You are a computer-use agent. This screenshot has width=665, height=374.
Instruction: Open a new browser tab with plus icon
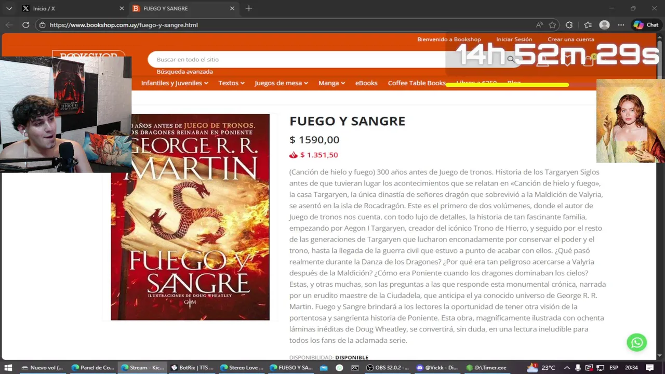tap(249, 8)
